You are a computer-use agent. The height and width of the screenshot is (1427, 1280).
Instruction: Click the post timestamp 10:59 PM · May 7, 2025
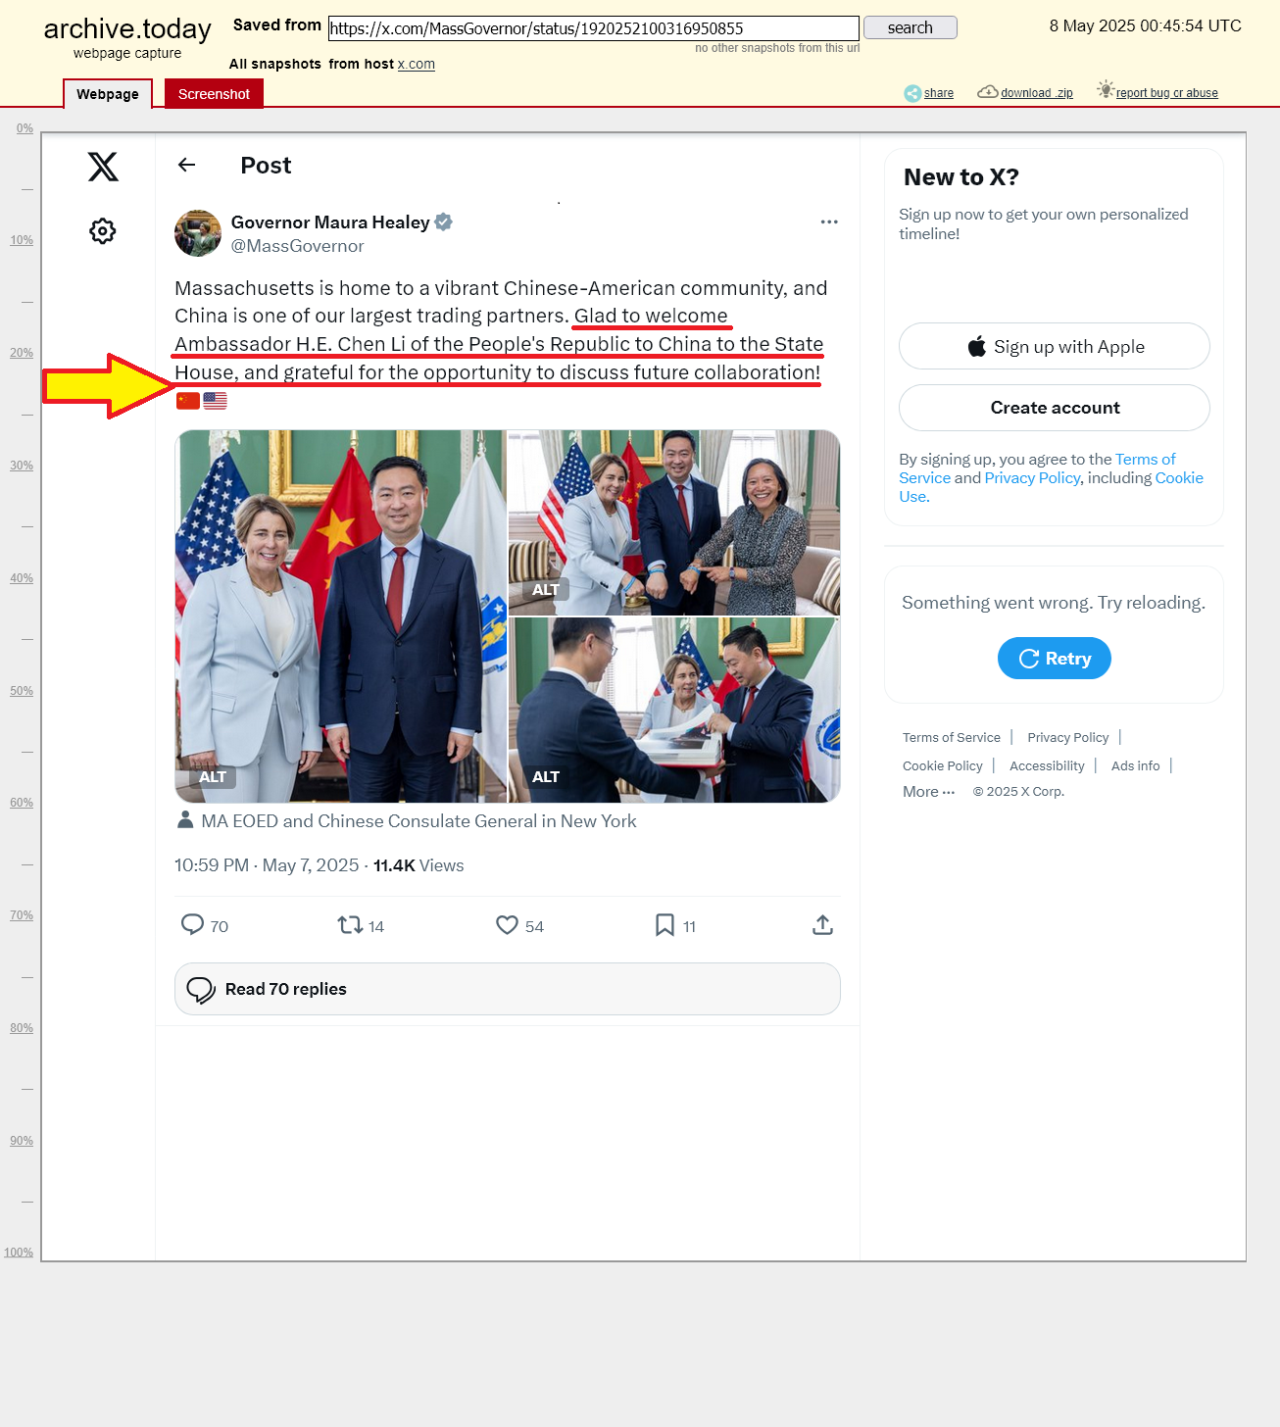click(x=267, y=865)
